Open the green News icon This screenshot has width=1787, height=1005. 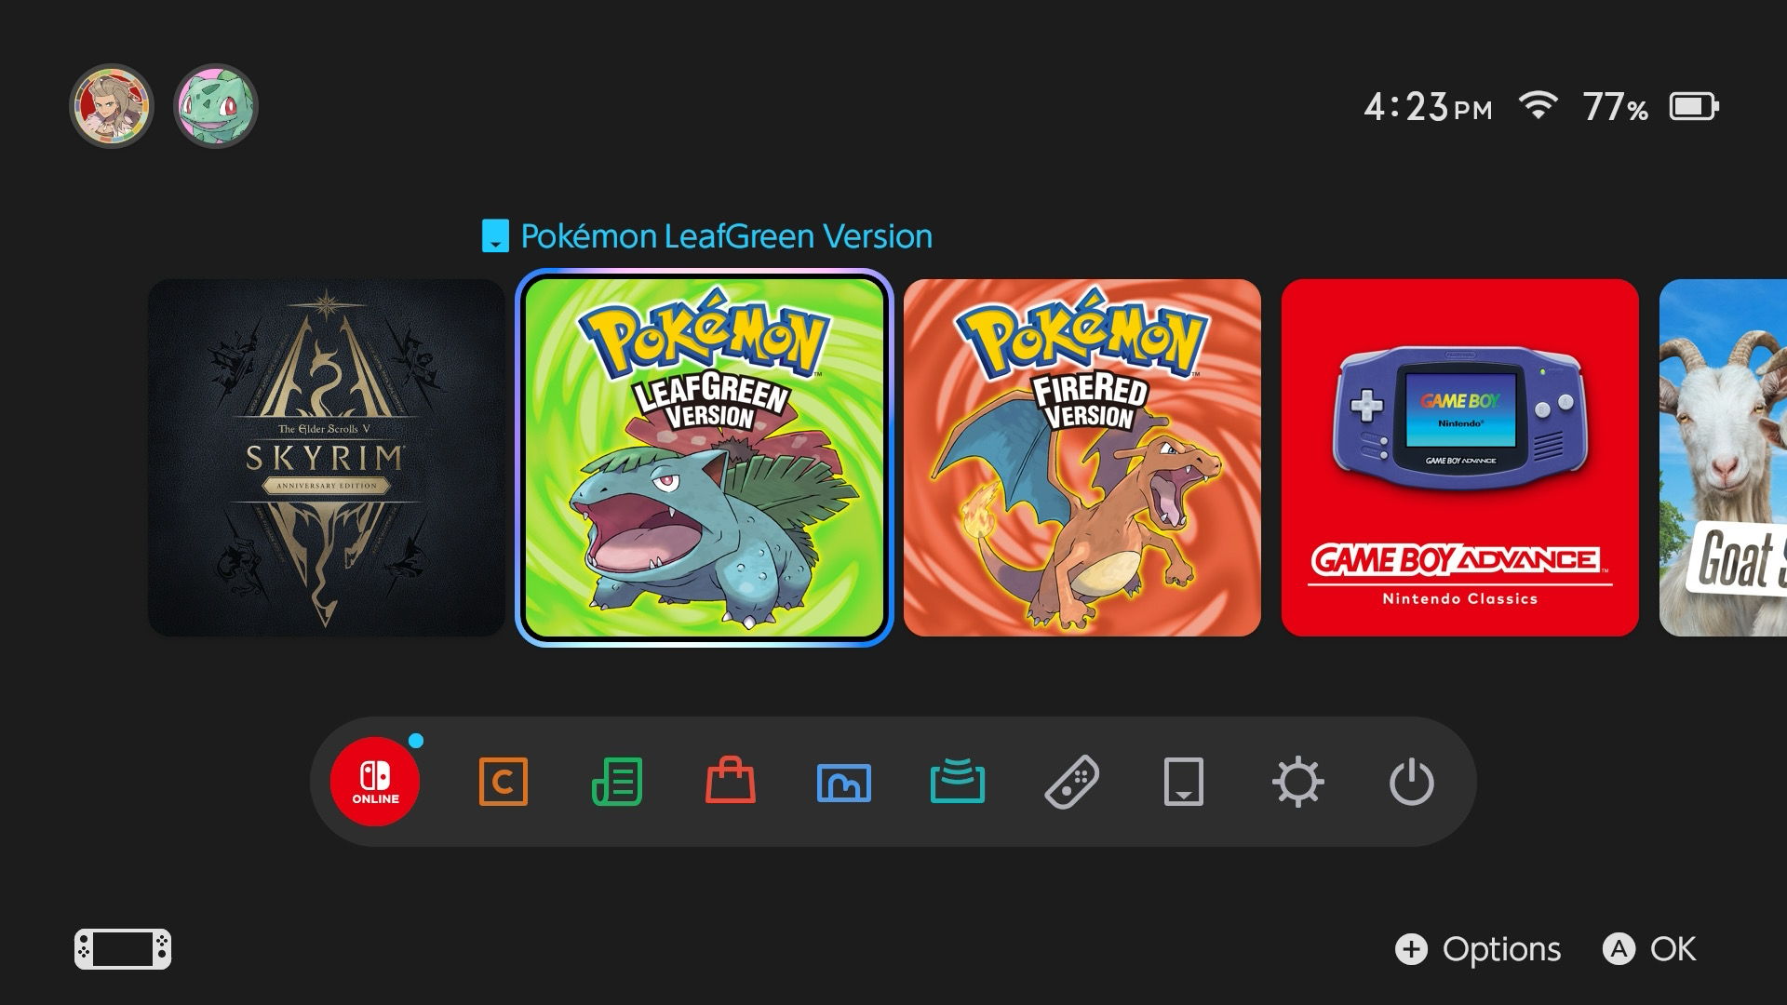(617, 782)
